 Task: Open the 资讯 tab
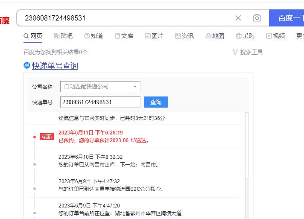[184, 36]
